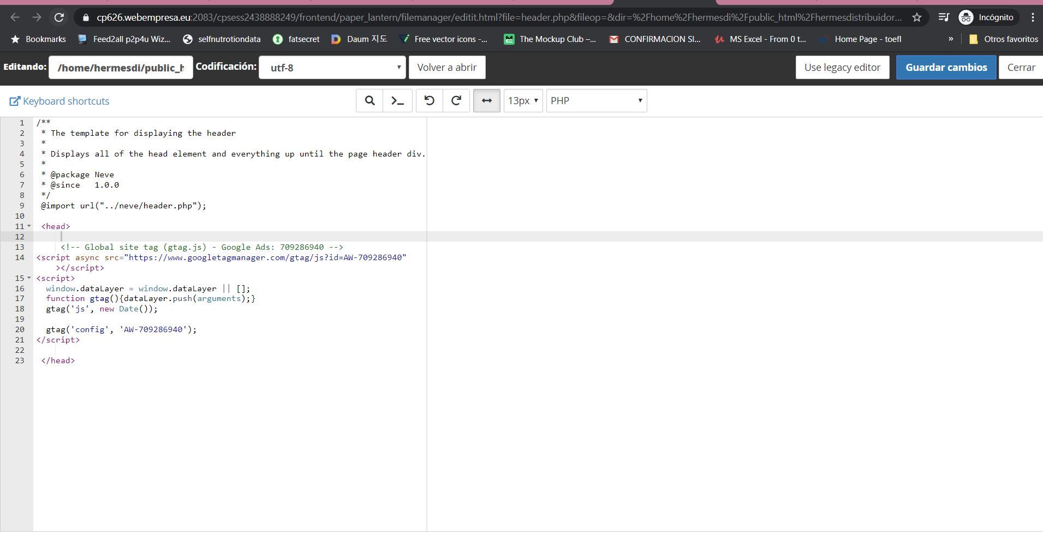Open CONFIRMACION SI... bookmark
The image size is (1043, 541).
[655, 39]
